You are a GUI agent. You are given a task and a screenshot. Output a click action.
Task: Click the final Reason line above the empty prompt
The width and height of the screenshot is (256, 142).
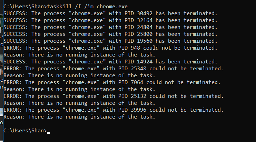click(79, 117)
